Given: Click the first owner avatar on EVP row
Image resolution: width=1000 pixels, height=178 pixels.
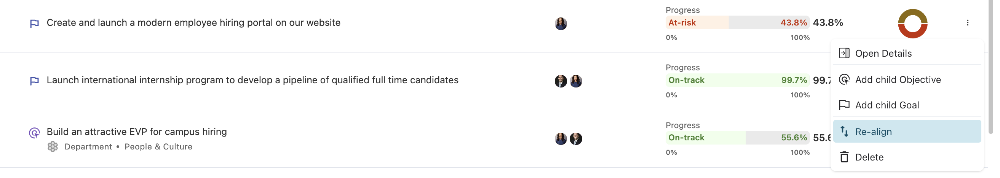Looking at the screenshot, I should coord(561,138).
